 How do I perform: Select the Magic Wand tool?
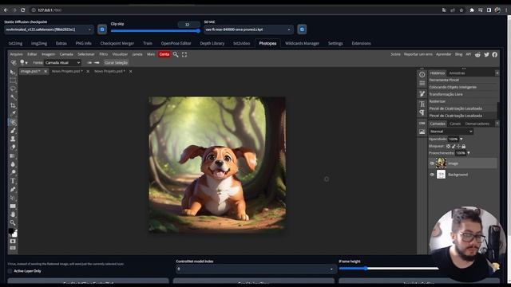[13, 97]
